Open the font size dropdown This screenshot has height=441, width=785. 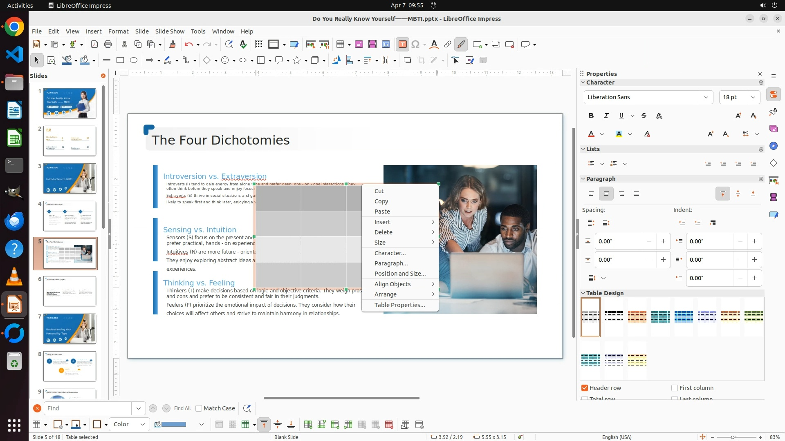753,97
